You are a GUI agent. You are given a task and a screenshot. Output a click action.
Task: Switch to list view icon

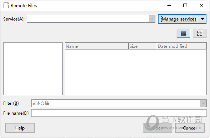183,33
